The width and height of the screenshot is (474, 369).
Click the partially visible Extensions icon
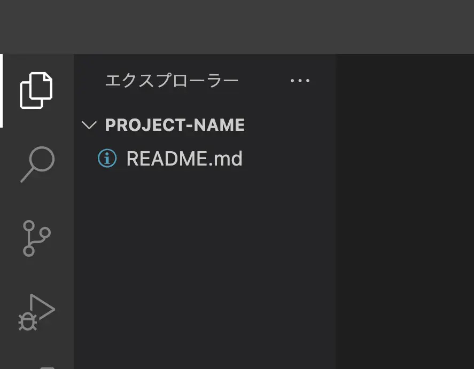(x=47, y=366)
